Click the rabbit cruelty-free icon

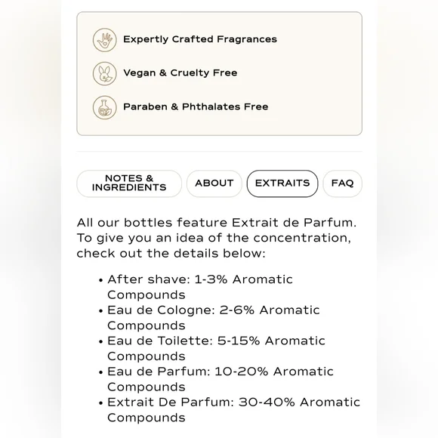tap(105, 74)
